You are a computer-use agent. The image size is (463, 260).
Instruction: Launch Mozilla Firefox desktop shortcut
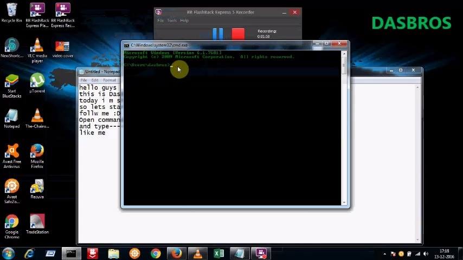[x=37, y=156]
